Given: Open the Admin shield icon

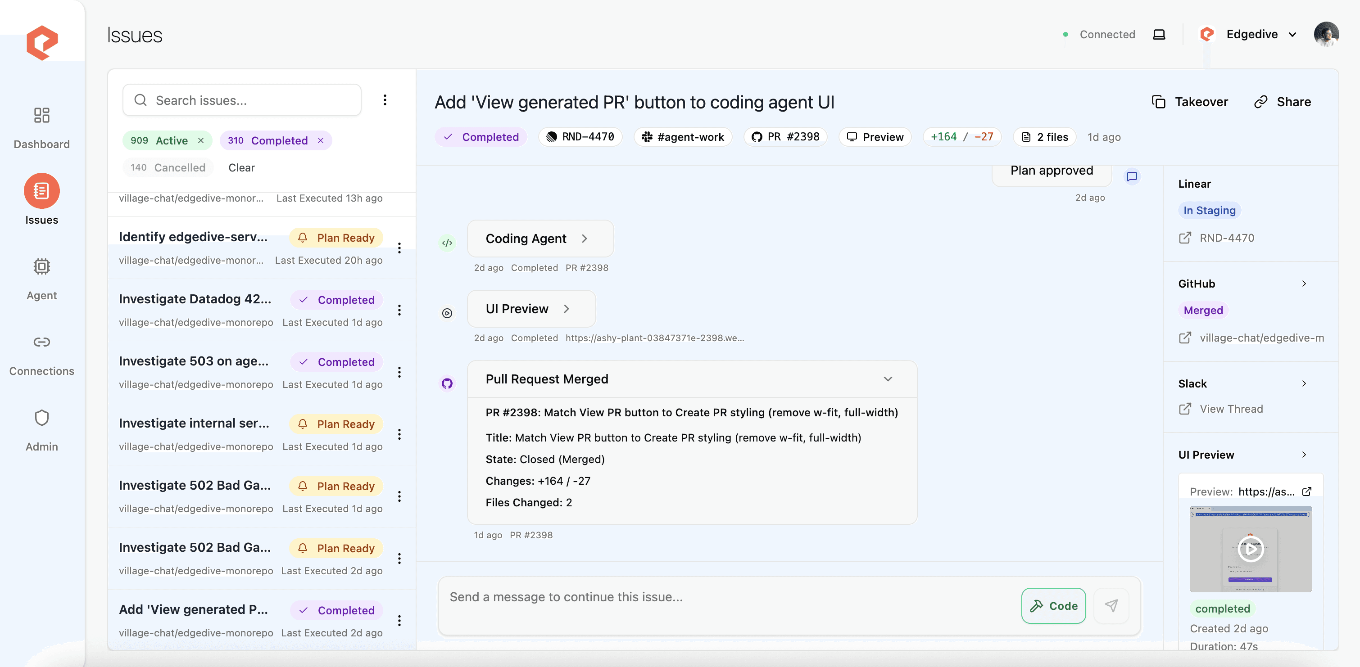Looking at the screenshot, I should (42, 418).
